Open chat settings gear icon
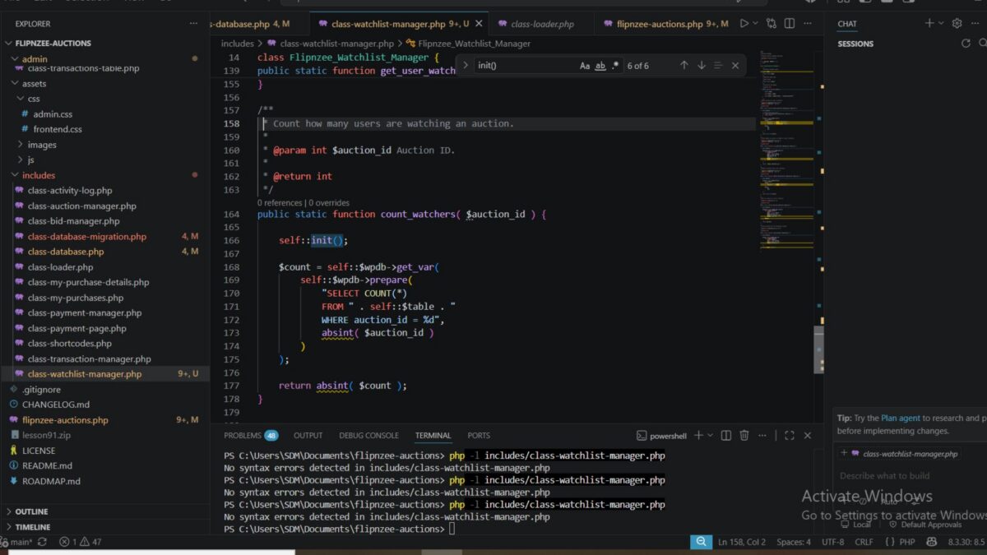This screenshot has width=987, height=555. 957,24
